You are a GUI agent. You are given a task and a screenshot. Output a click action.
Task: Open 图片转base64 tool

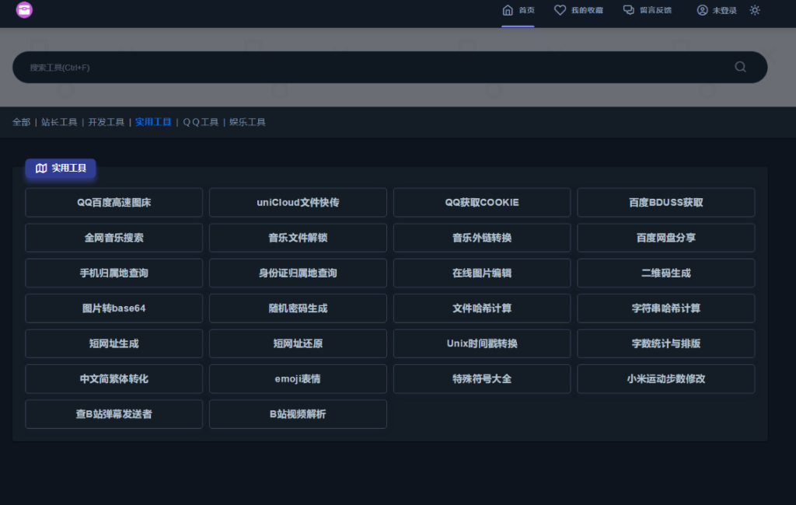[113, 308]
